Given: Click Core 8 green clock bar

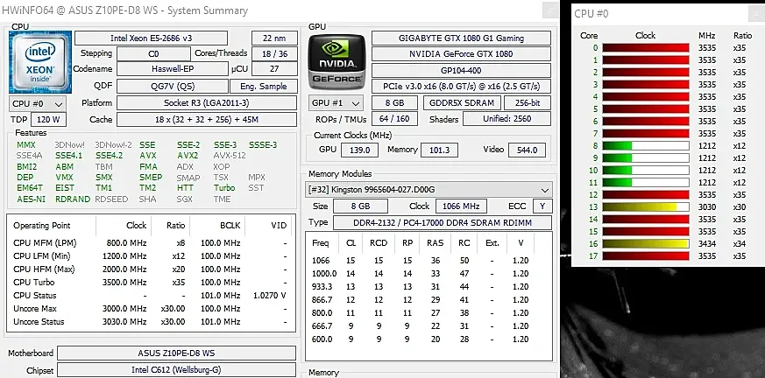Looking at the screenshot, I should [x=646, y=145].
